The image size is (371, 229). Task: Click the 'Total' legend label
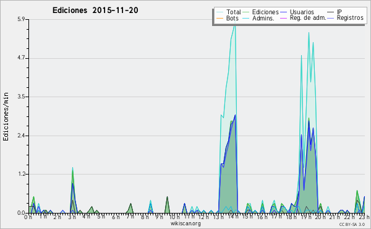pos(234,12)
